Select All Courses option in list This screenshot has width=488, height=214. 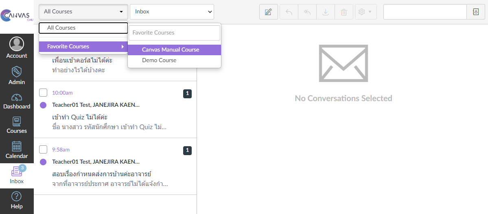83,28
